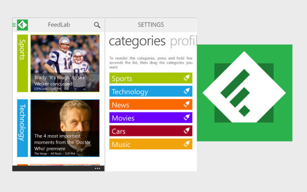Click the color bucket icon on Music
The image size is (307, 192).
[x=186, y=144]
